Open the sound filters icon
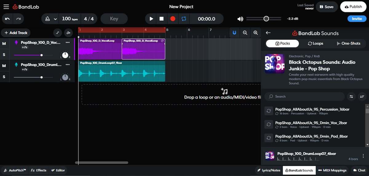The width and height of the screenshot is (369, 176). tap(351, 96)
